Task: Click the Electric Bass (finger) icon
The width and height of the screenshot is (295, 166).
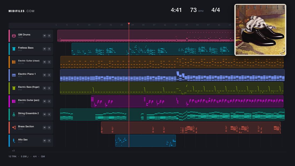Action: (14, 88)
